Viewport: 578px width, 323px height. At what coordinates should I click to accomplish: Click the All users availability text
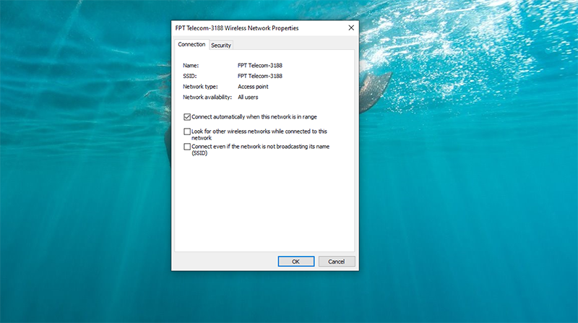248,98
